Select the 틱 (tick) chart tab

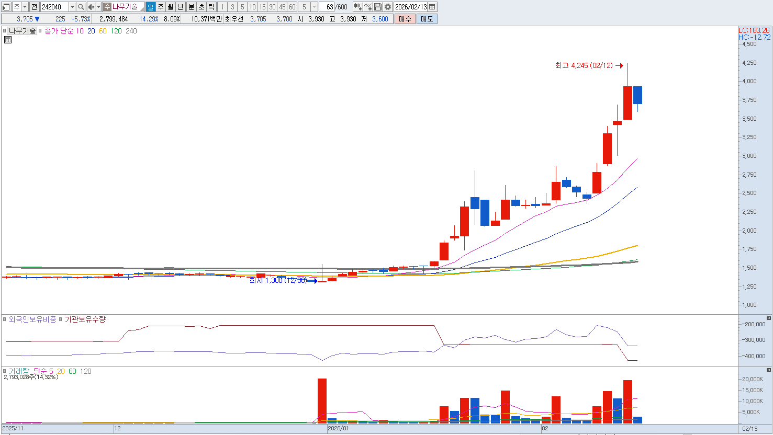pyautogui.click(x=211, y=7)
